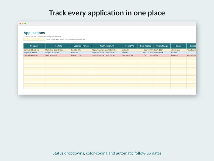Click the Brightline Health company cell

click(x=34, y=52)
